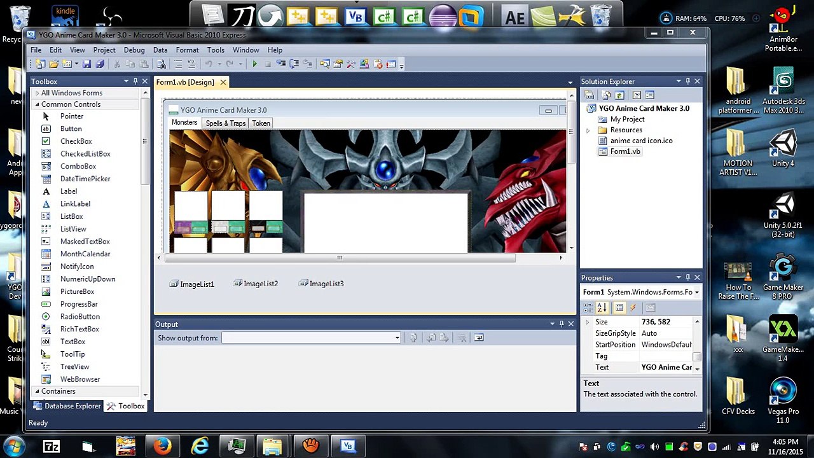Expand the Resources folder node
This screenshot has width=814, height=458.
(588, 130)
